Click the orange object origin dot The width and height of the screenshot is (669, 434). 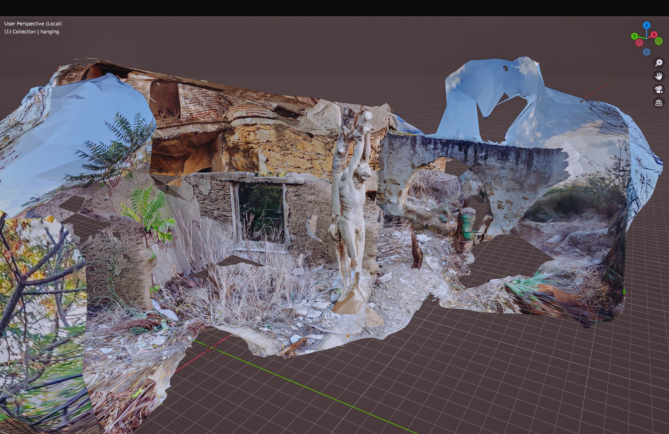pos(348,336)
